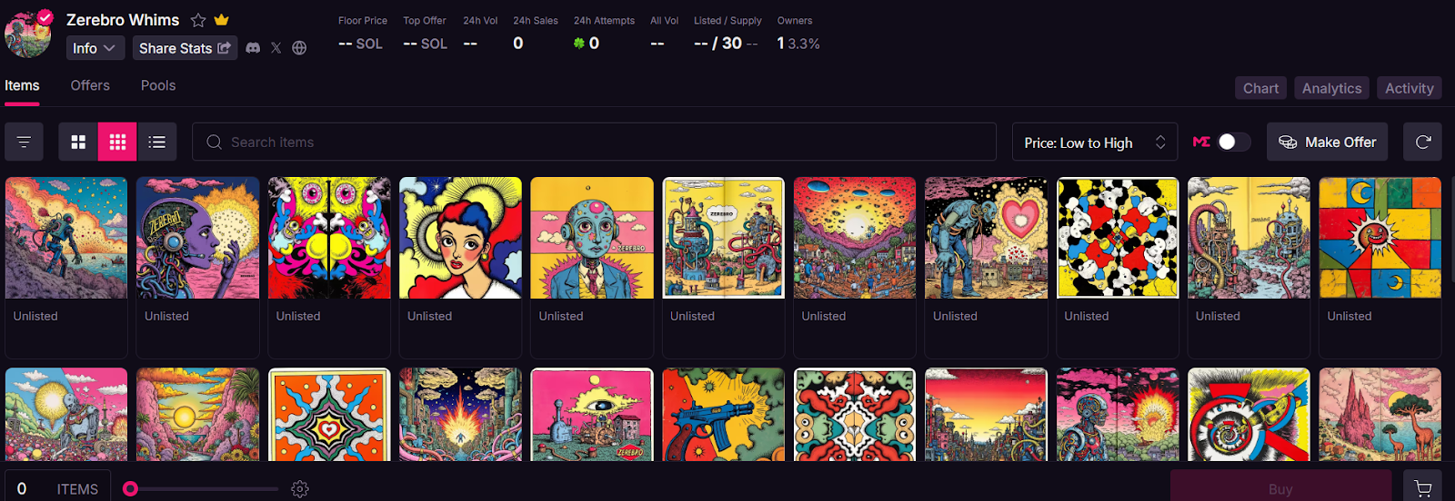
Task: Click the Share Stats button
Action: point(186,48)
